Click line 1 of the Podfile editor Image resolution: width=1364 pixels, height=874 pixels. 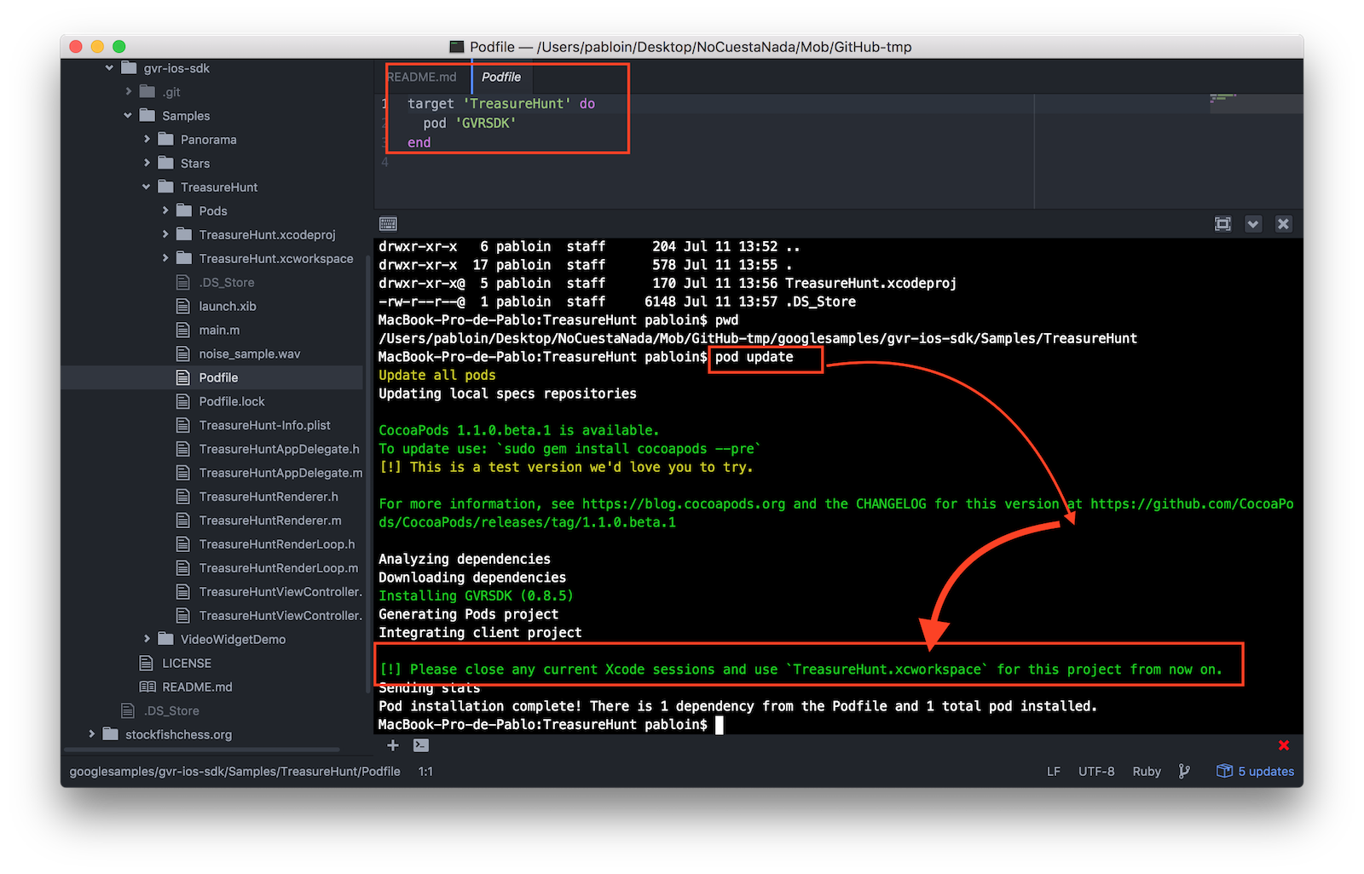pos(501,104)
